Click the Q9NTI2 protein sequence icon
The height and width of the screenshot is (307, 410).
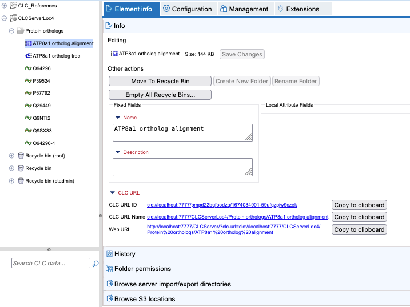[28, 118]
